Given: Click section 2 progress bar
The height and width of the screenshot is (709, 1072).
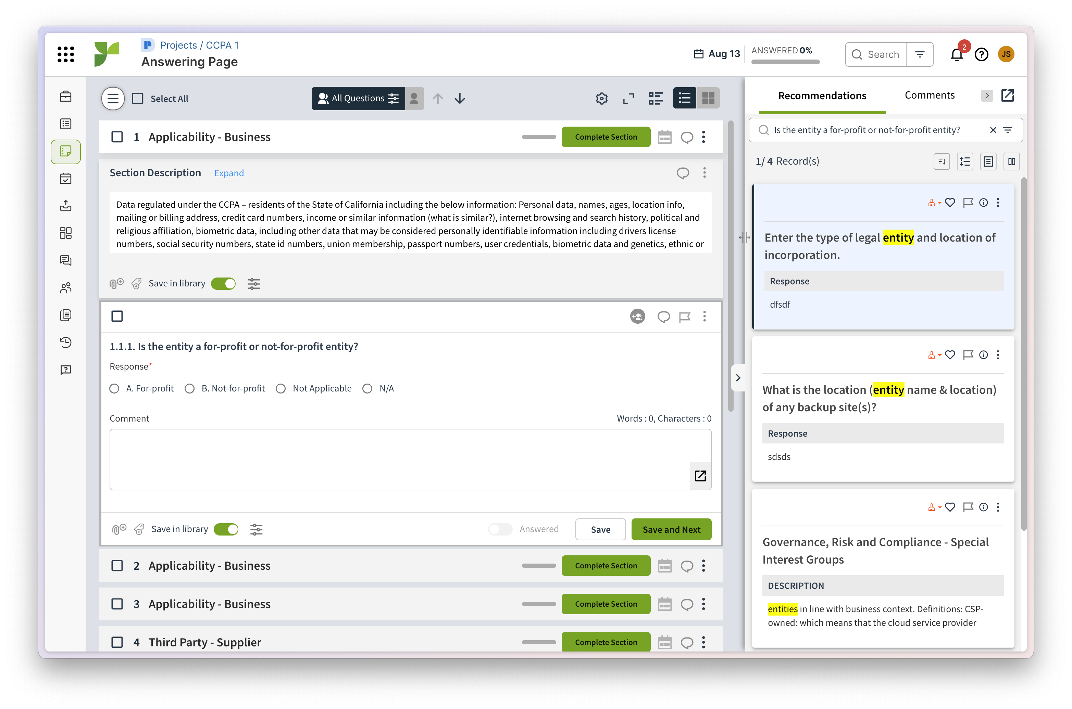Looking at the screenshot, I should click(x=538, y=566).
